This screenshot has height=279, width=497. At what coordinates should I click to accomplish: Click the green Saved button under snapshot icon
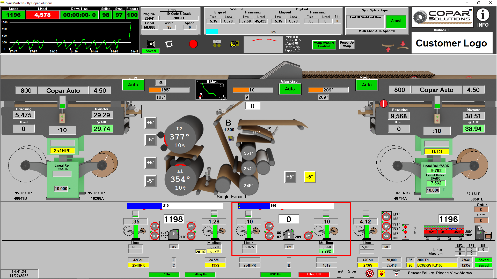coord(151,51)
